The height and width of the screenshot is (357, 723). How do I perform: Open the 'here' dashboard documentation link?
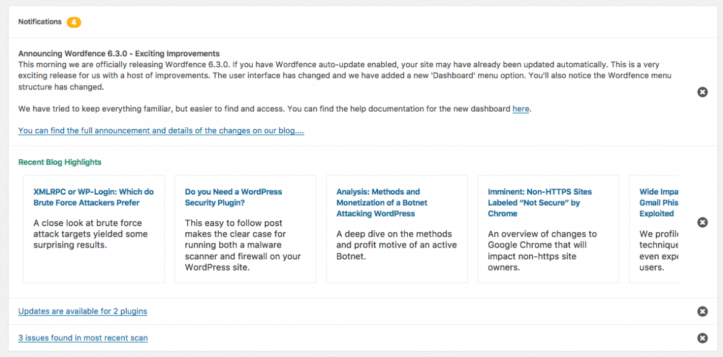click(520, 109)
